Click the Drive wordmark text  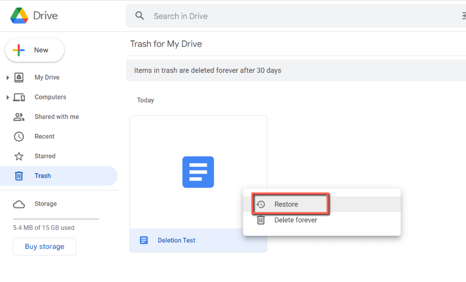(45, 15)
